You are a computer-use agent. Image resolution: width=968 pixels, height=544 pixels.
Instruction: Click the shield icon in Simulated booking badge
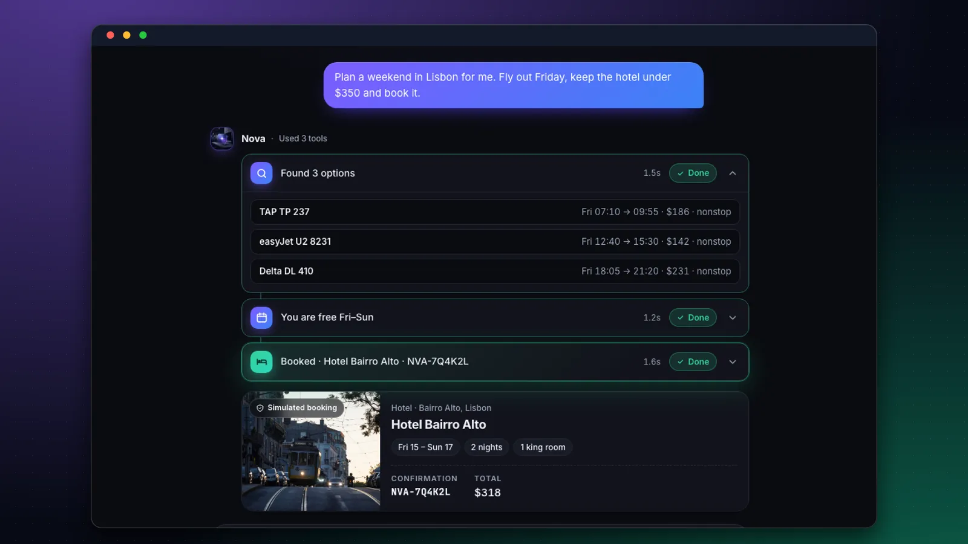(260, 408)
